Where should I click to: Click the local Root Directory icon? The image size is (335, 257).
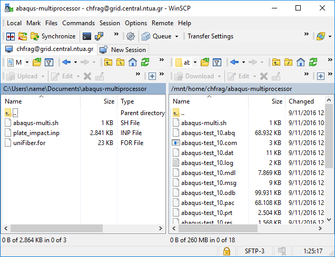click(x=120, y=63)
